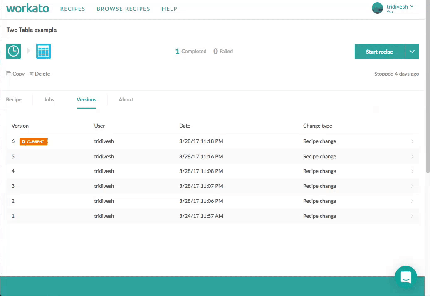
Task: Switch to the About tab
Action: [126, 99]
